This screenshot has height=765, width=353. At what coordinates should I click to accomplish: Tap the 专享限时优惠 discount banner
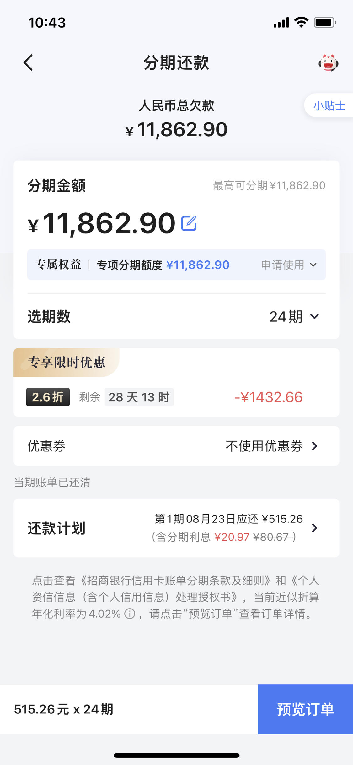(x=67, y=362)
